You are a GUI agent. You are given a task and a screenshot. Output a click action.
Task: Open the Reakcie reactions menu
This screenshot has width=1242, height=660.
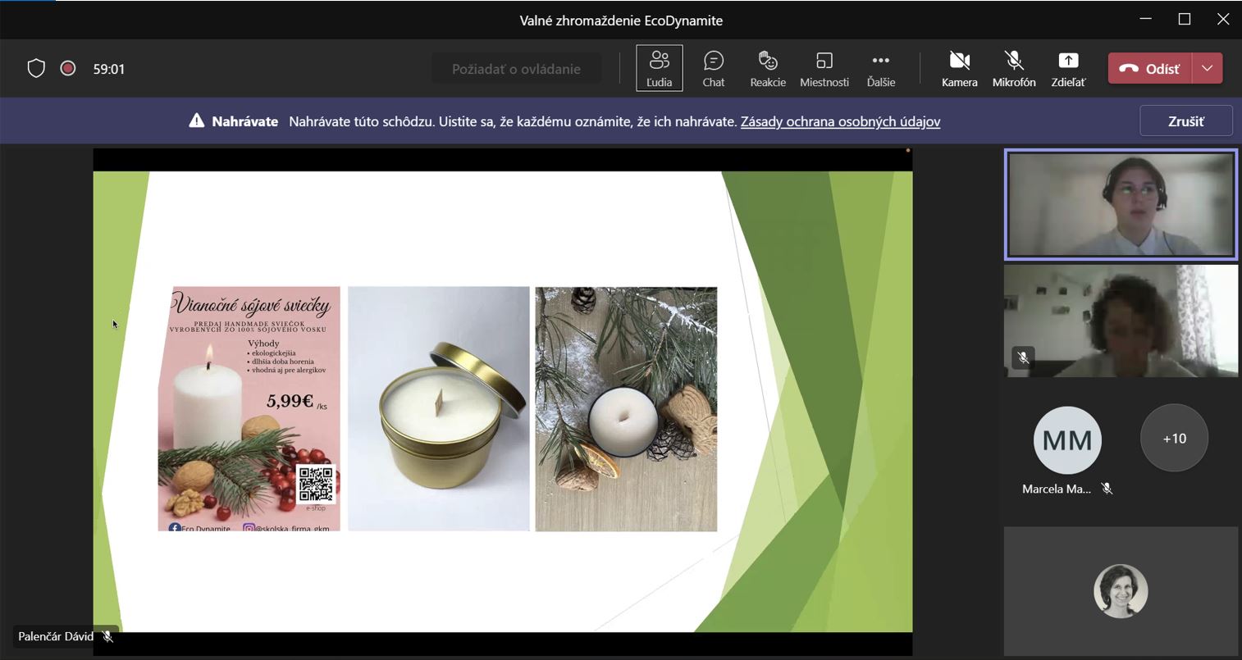coord(768,68)
